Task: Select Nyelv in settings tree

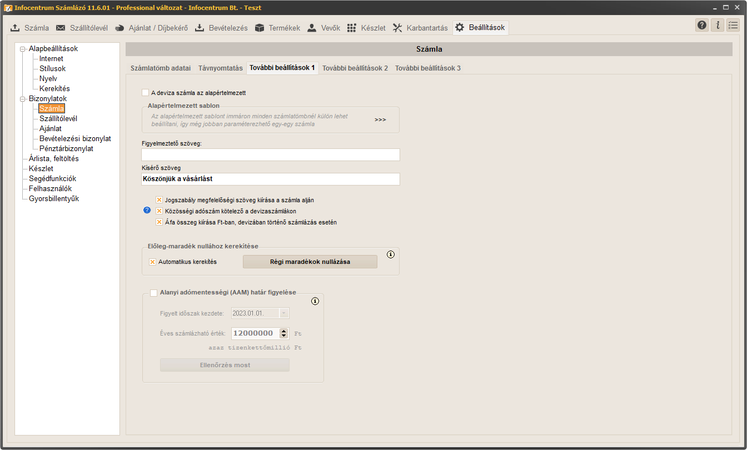Action: tap(48, 79)
